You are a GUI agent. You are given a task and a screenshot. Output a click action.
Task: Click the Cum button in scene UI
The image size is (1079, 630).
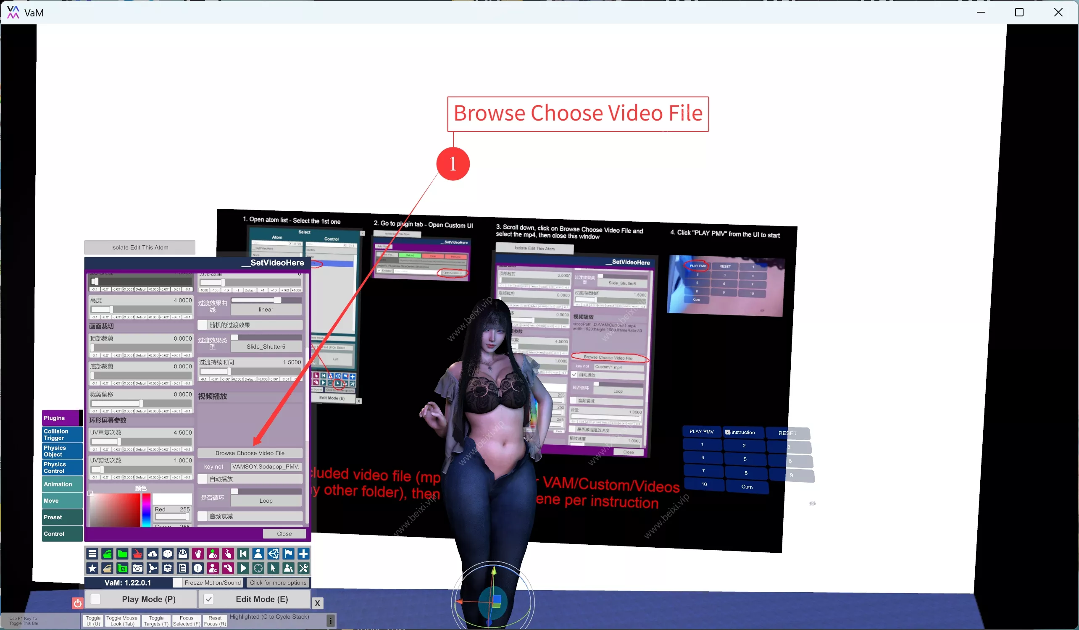pos(747,487)
